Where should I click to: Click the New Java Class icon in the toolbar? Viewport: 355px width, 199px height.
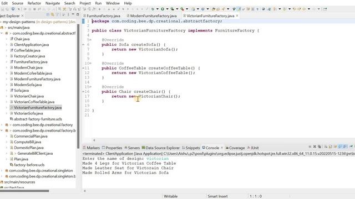tap(203, 9)
